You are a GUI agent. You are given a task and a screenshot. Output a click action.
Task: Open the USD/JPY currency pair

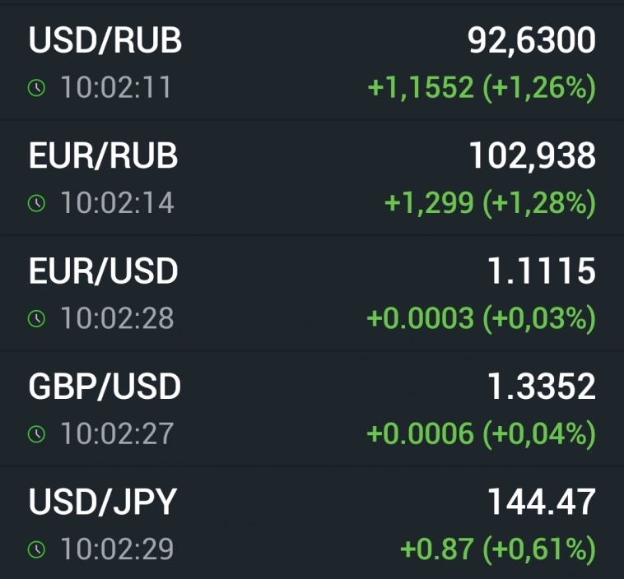point(103,503)
